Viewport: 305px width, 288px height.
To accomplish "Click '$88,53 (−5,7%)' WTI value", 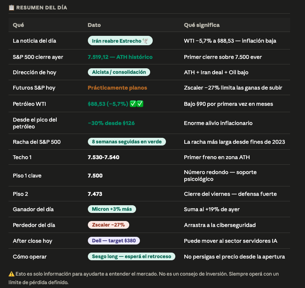I will [108, 104].
